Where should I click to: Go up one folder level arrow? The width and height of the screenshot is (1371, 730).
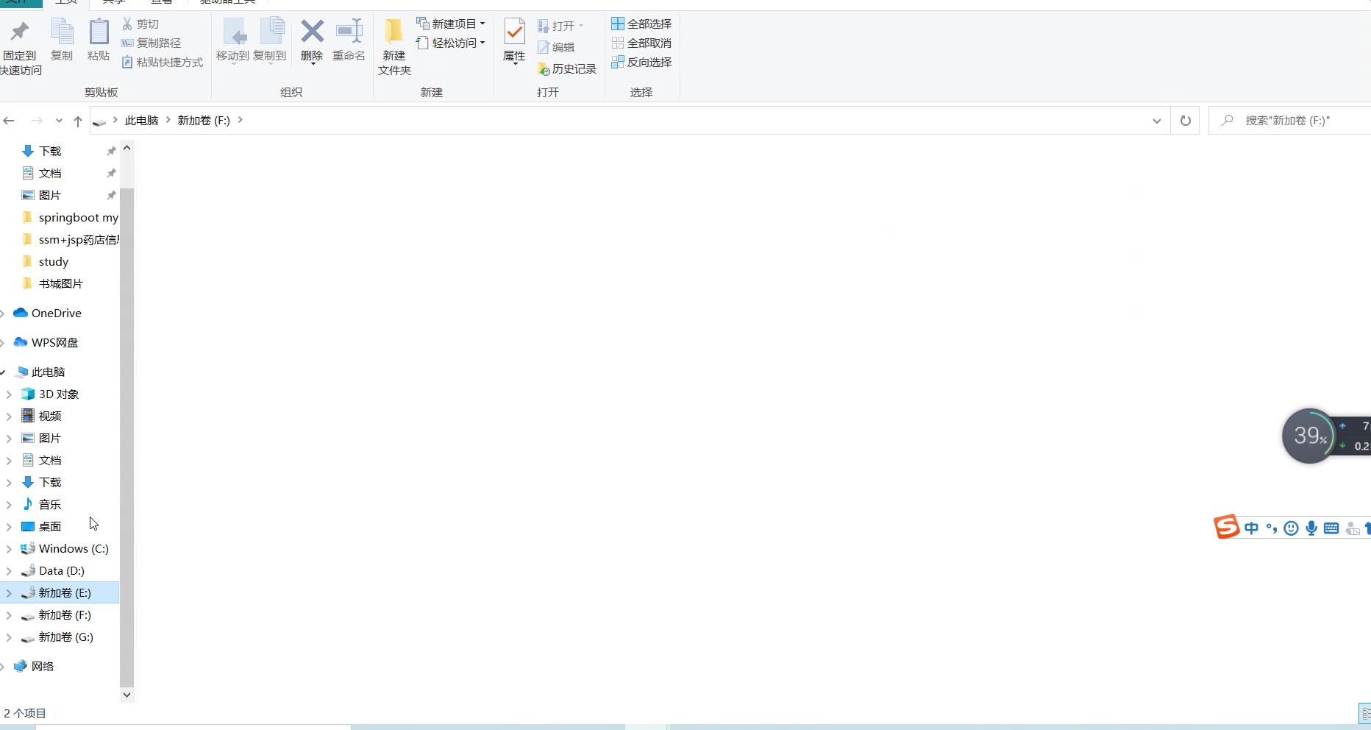point(78,121)
